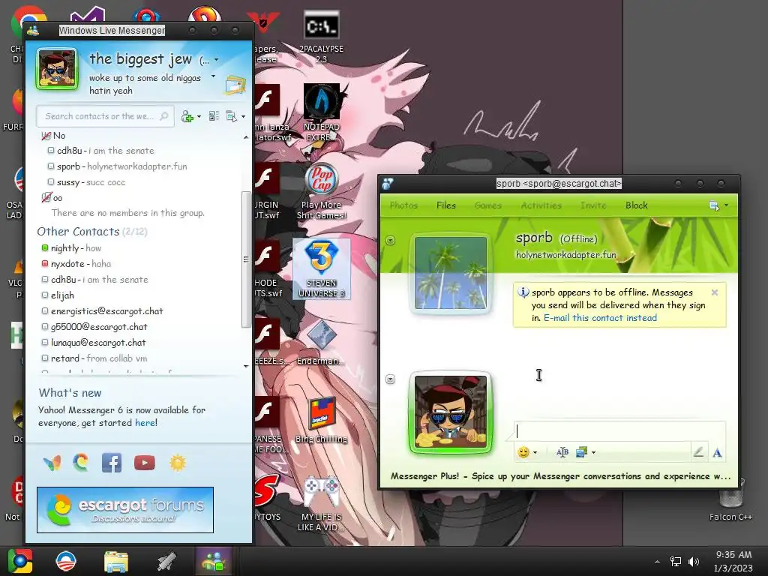Click the contact list layout icon
Image resolution: width=768 pixels, height=576 pixels.
click(214, 116)
